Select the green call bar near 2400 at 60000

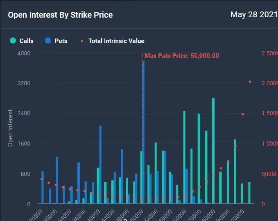(184, 157)
